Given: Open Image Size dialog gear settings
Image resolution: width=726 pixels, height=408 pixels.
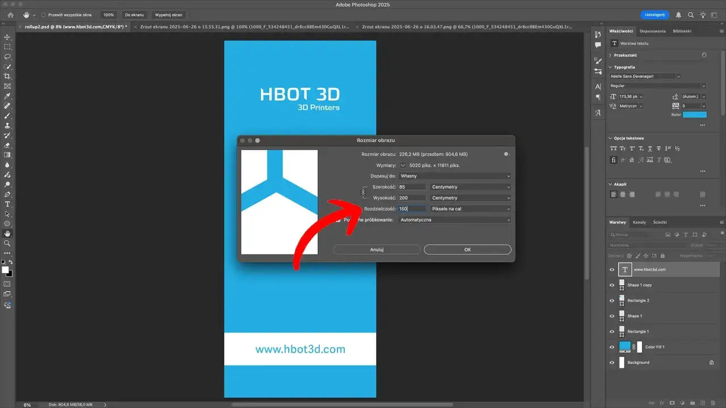Looking at the screenshot, I should (506, 154).
